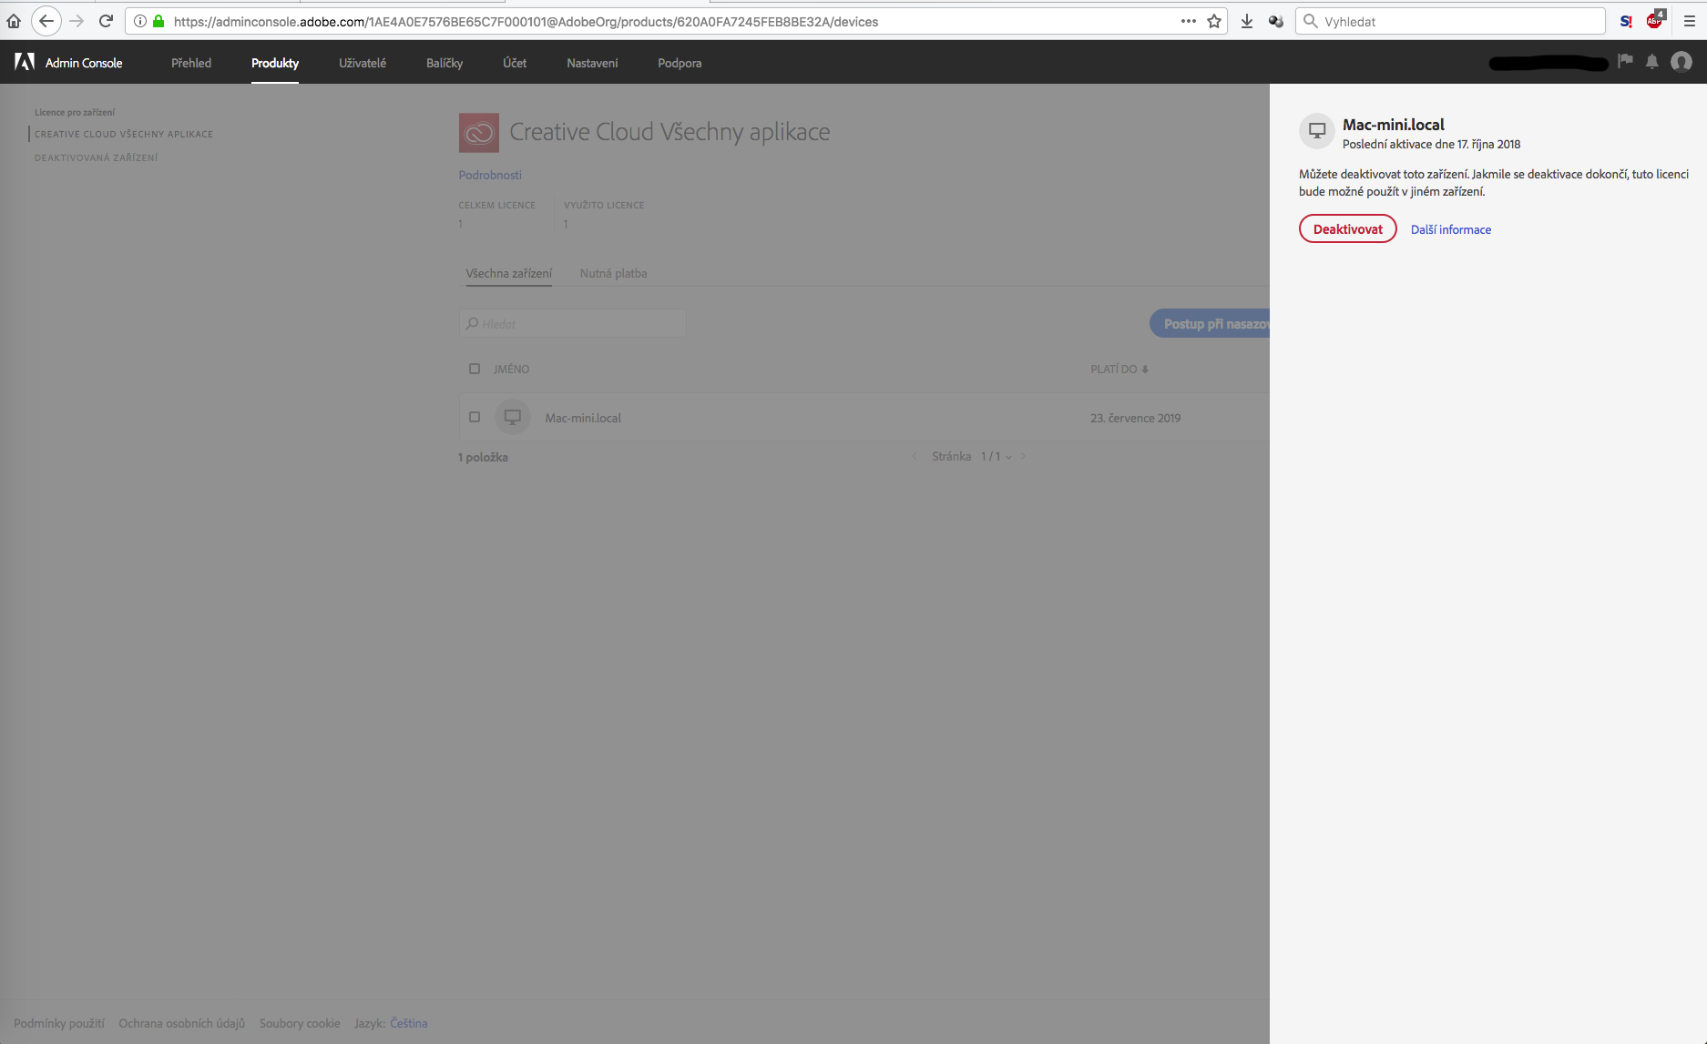Click the Podrobnosti link

tap(490, 175)
